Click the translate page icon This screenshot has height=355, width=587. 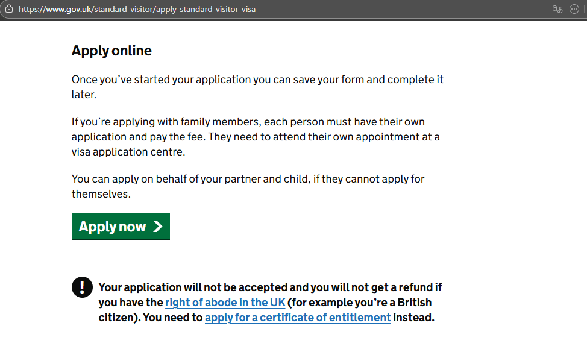coord(556,9)
